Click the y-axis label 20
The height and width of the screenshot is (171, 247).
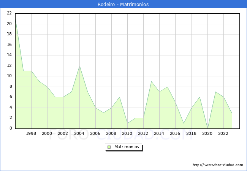(x=9, y=24)
